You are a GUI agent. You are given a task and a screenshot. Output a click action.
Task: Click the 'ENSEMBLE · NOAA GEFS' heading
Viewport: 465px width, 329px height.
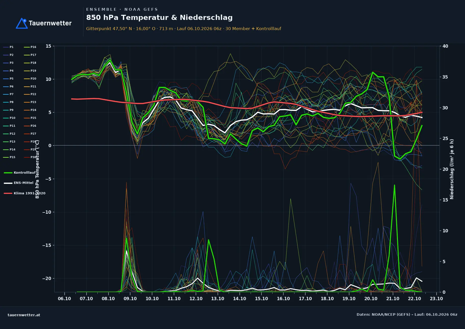pos(122,9)
